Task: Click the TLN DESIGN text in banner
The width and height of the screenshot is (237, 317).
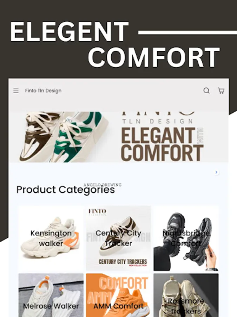Action: coord(157,121)
